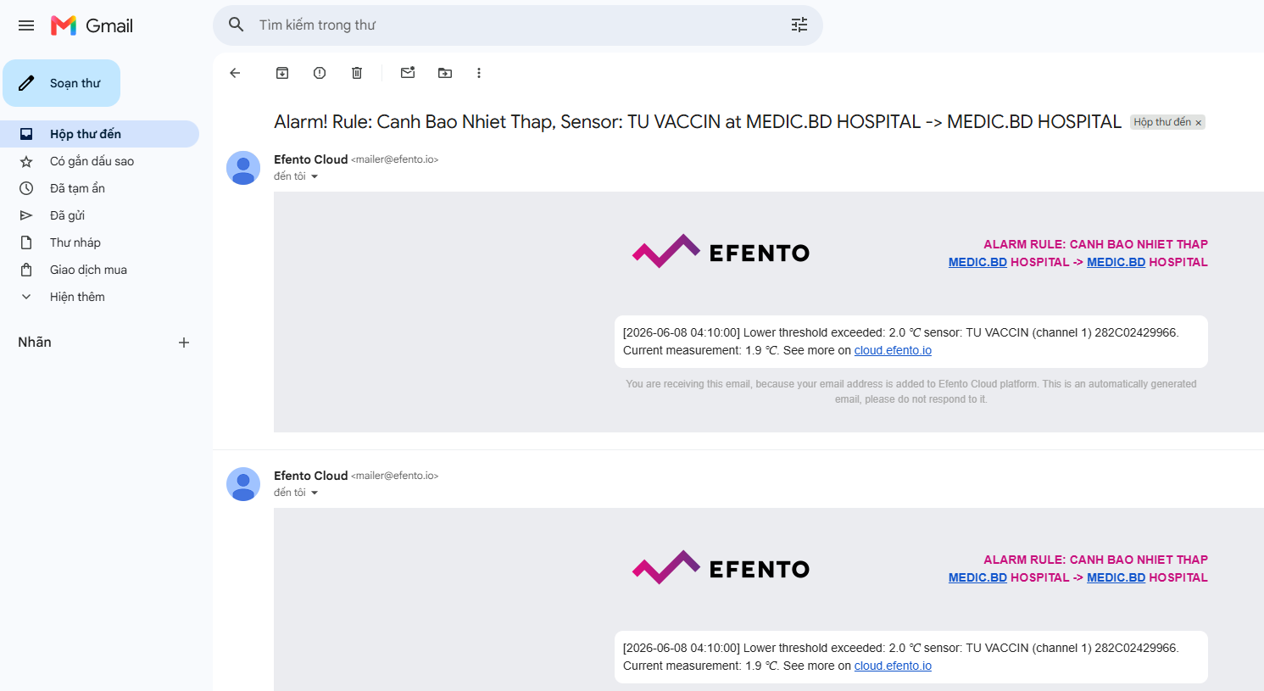Open cloud.efento.io link in second email
The image size is (1264, 691).
(893, 666)
